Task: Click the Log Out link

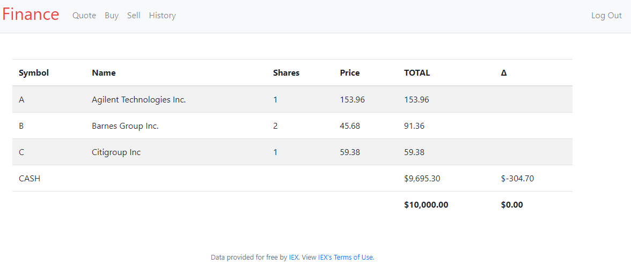Action: [606, 16]
